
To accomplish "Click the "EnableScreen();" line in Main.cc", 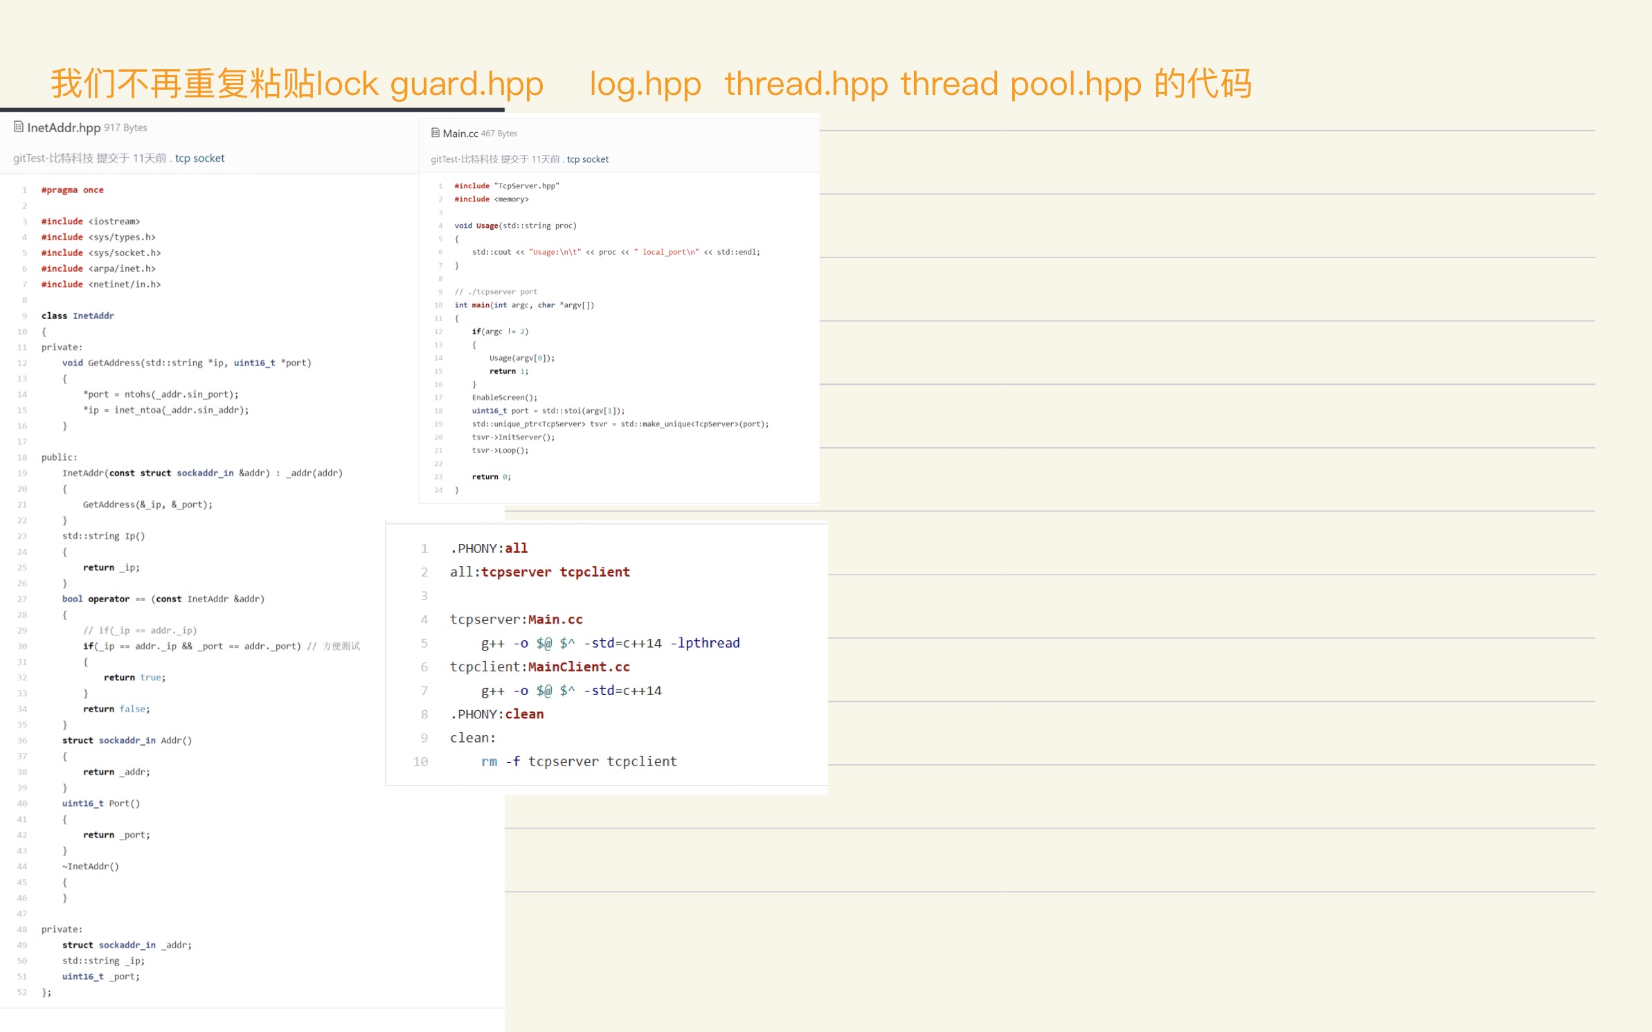I will point(504,397).
